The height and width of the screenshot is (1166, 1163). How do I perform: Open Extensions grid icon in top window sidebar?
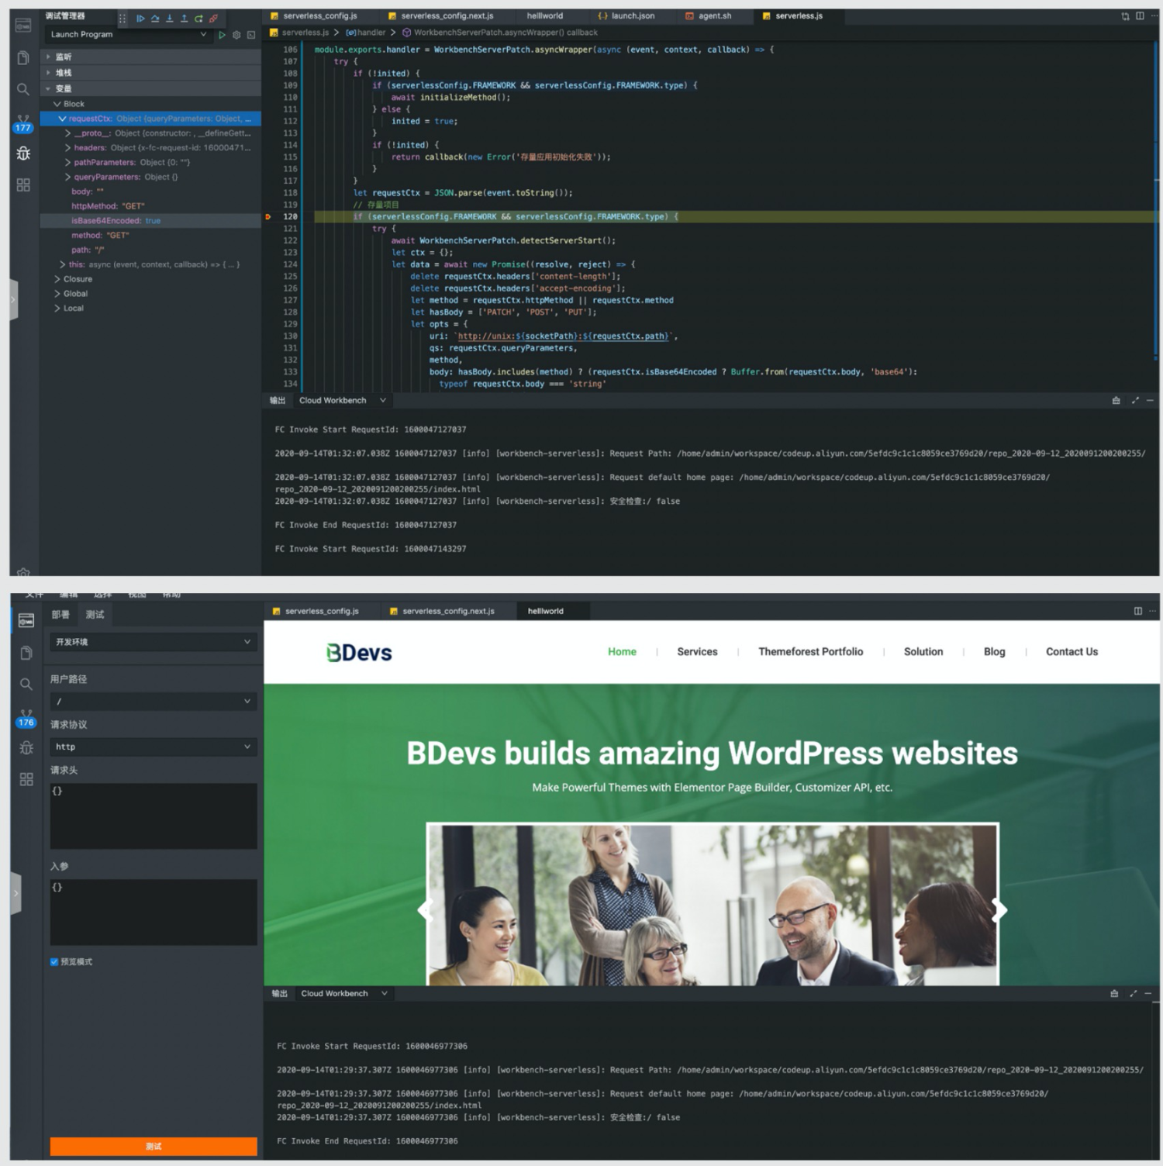23,185
